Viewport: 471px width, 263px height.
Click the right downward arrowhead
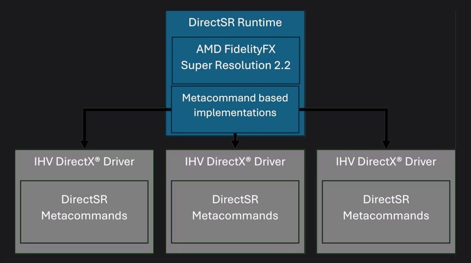tap(386, 144)
